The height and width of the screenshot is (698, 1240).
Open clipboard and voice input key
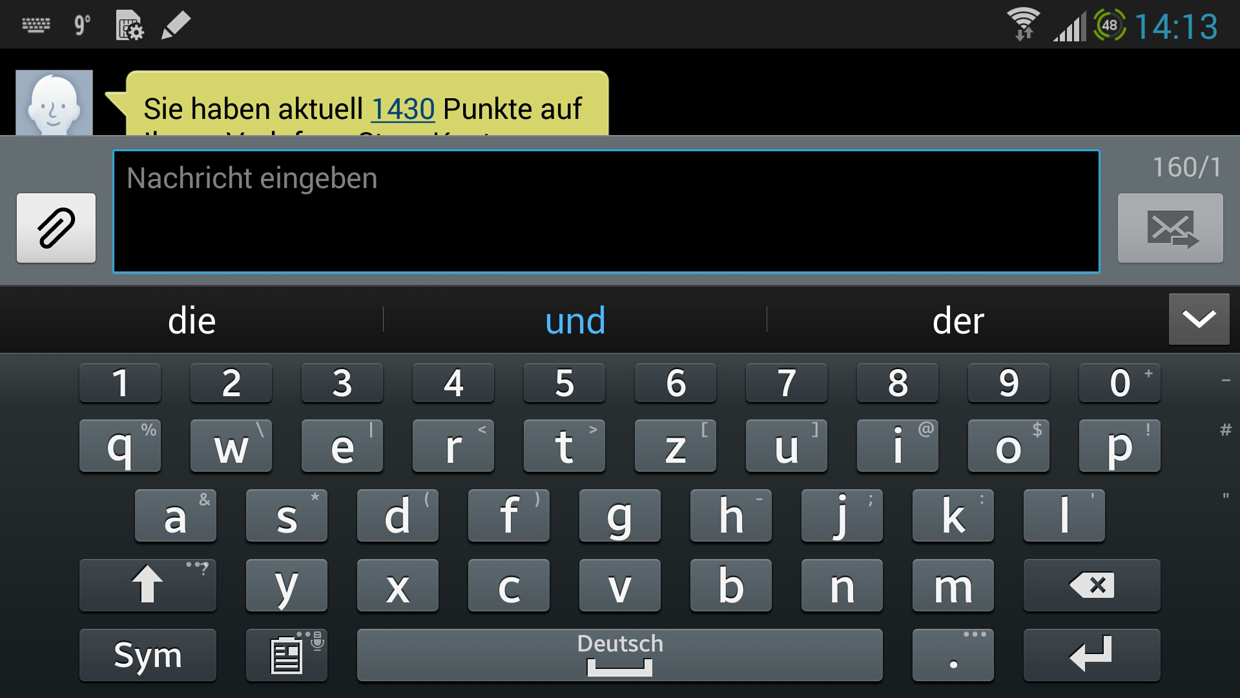(x=287, y=655)
